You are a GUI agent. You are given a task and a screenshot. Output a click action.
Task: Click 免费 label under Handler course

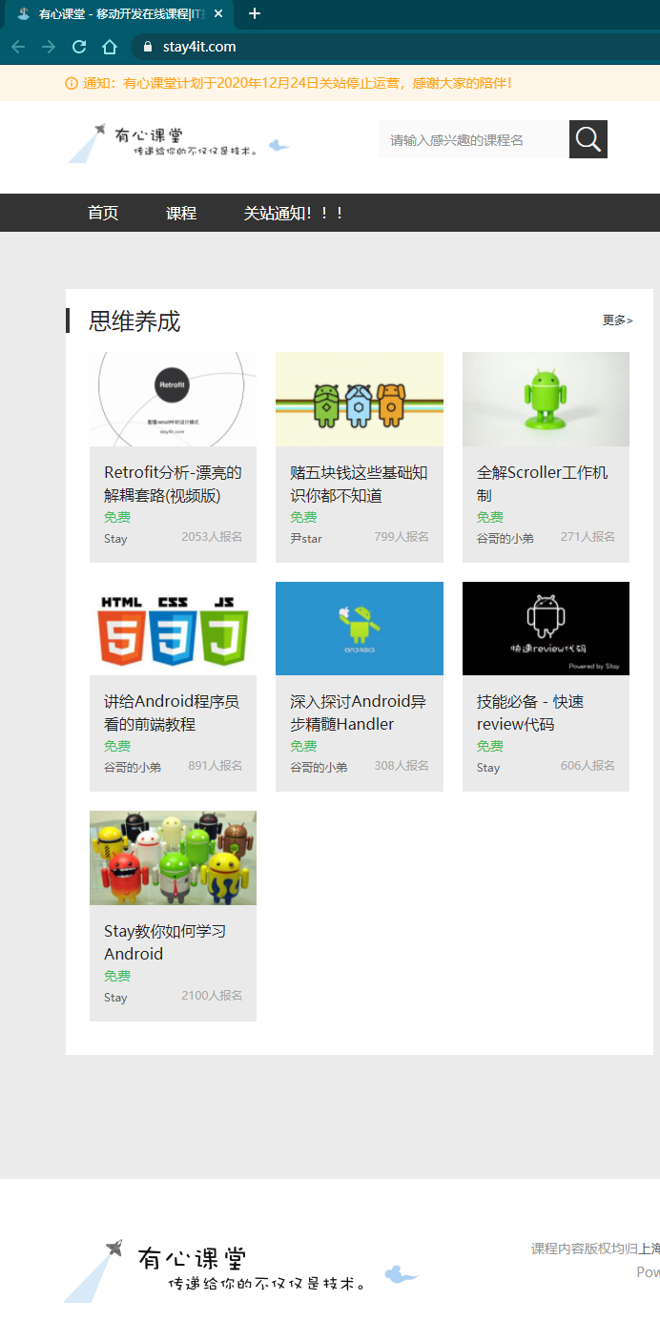pos(303,746)
